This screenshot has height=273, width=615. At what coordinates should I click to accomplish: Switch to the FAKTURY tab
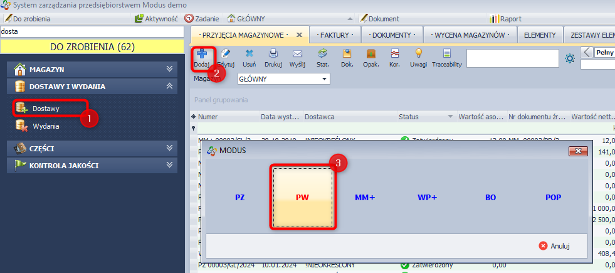click(x=334, y=35)
